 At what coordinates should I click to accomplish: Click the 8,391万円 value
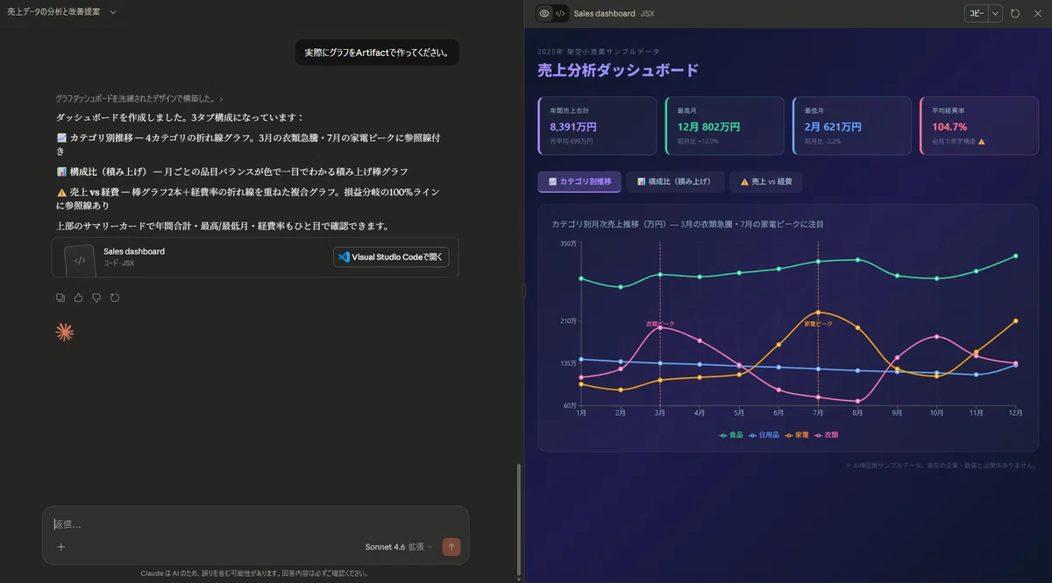573,127
